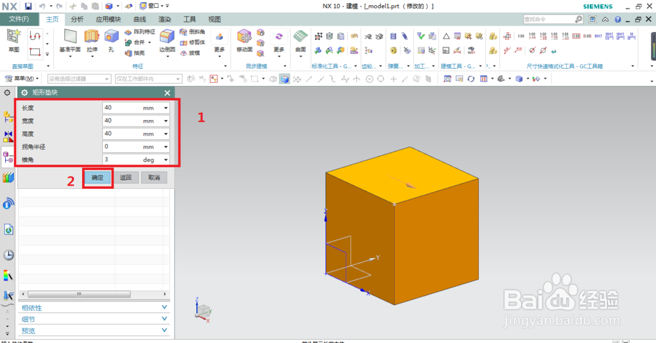The image size is (656, 343).
Task: Click the Back (返回) button
Action: (x=125, y=177)
